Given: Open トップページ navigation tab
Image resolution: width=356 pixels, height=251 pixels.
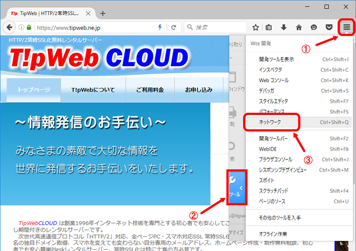Looking at the screenshot, I should 33,90.
